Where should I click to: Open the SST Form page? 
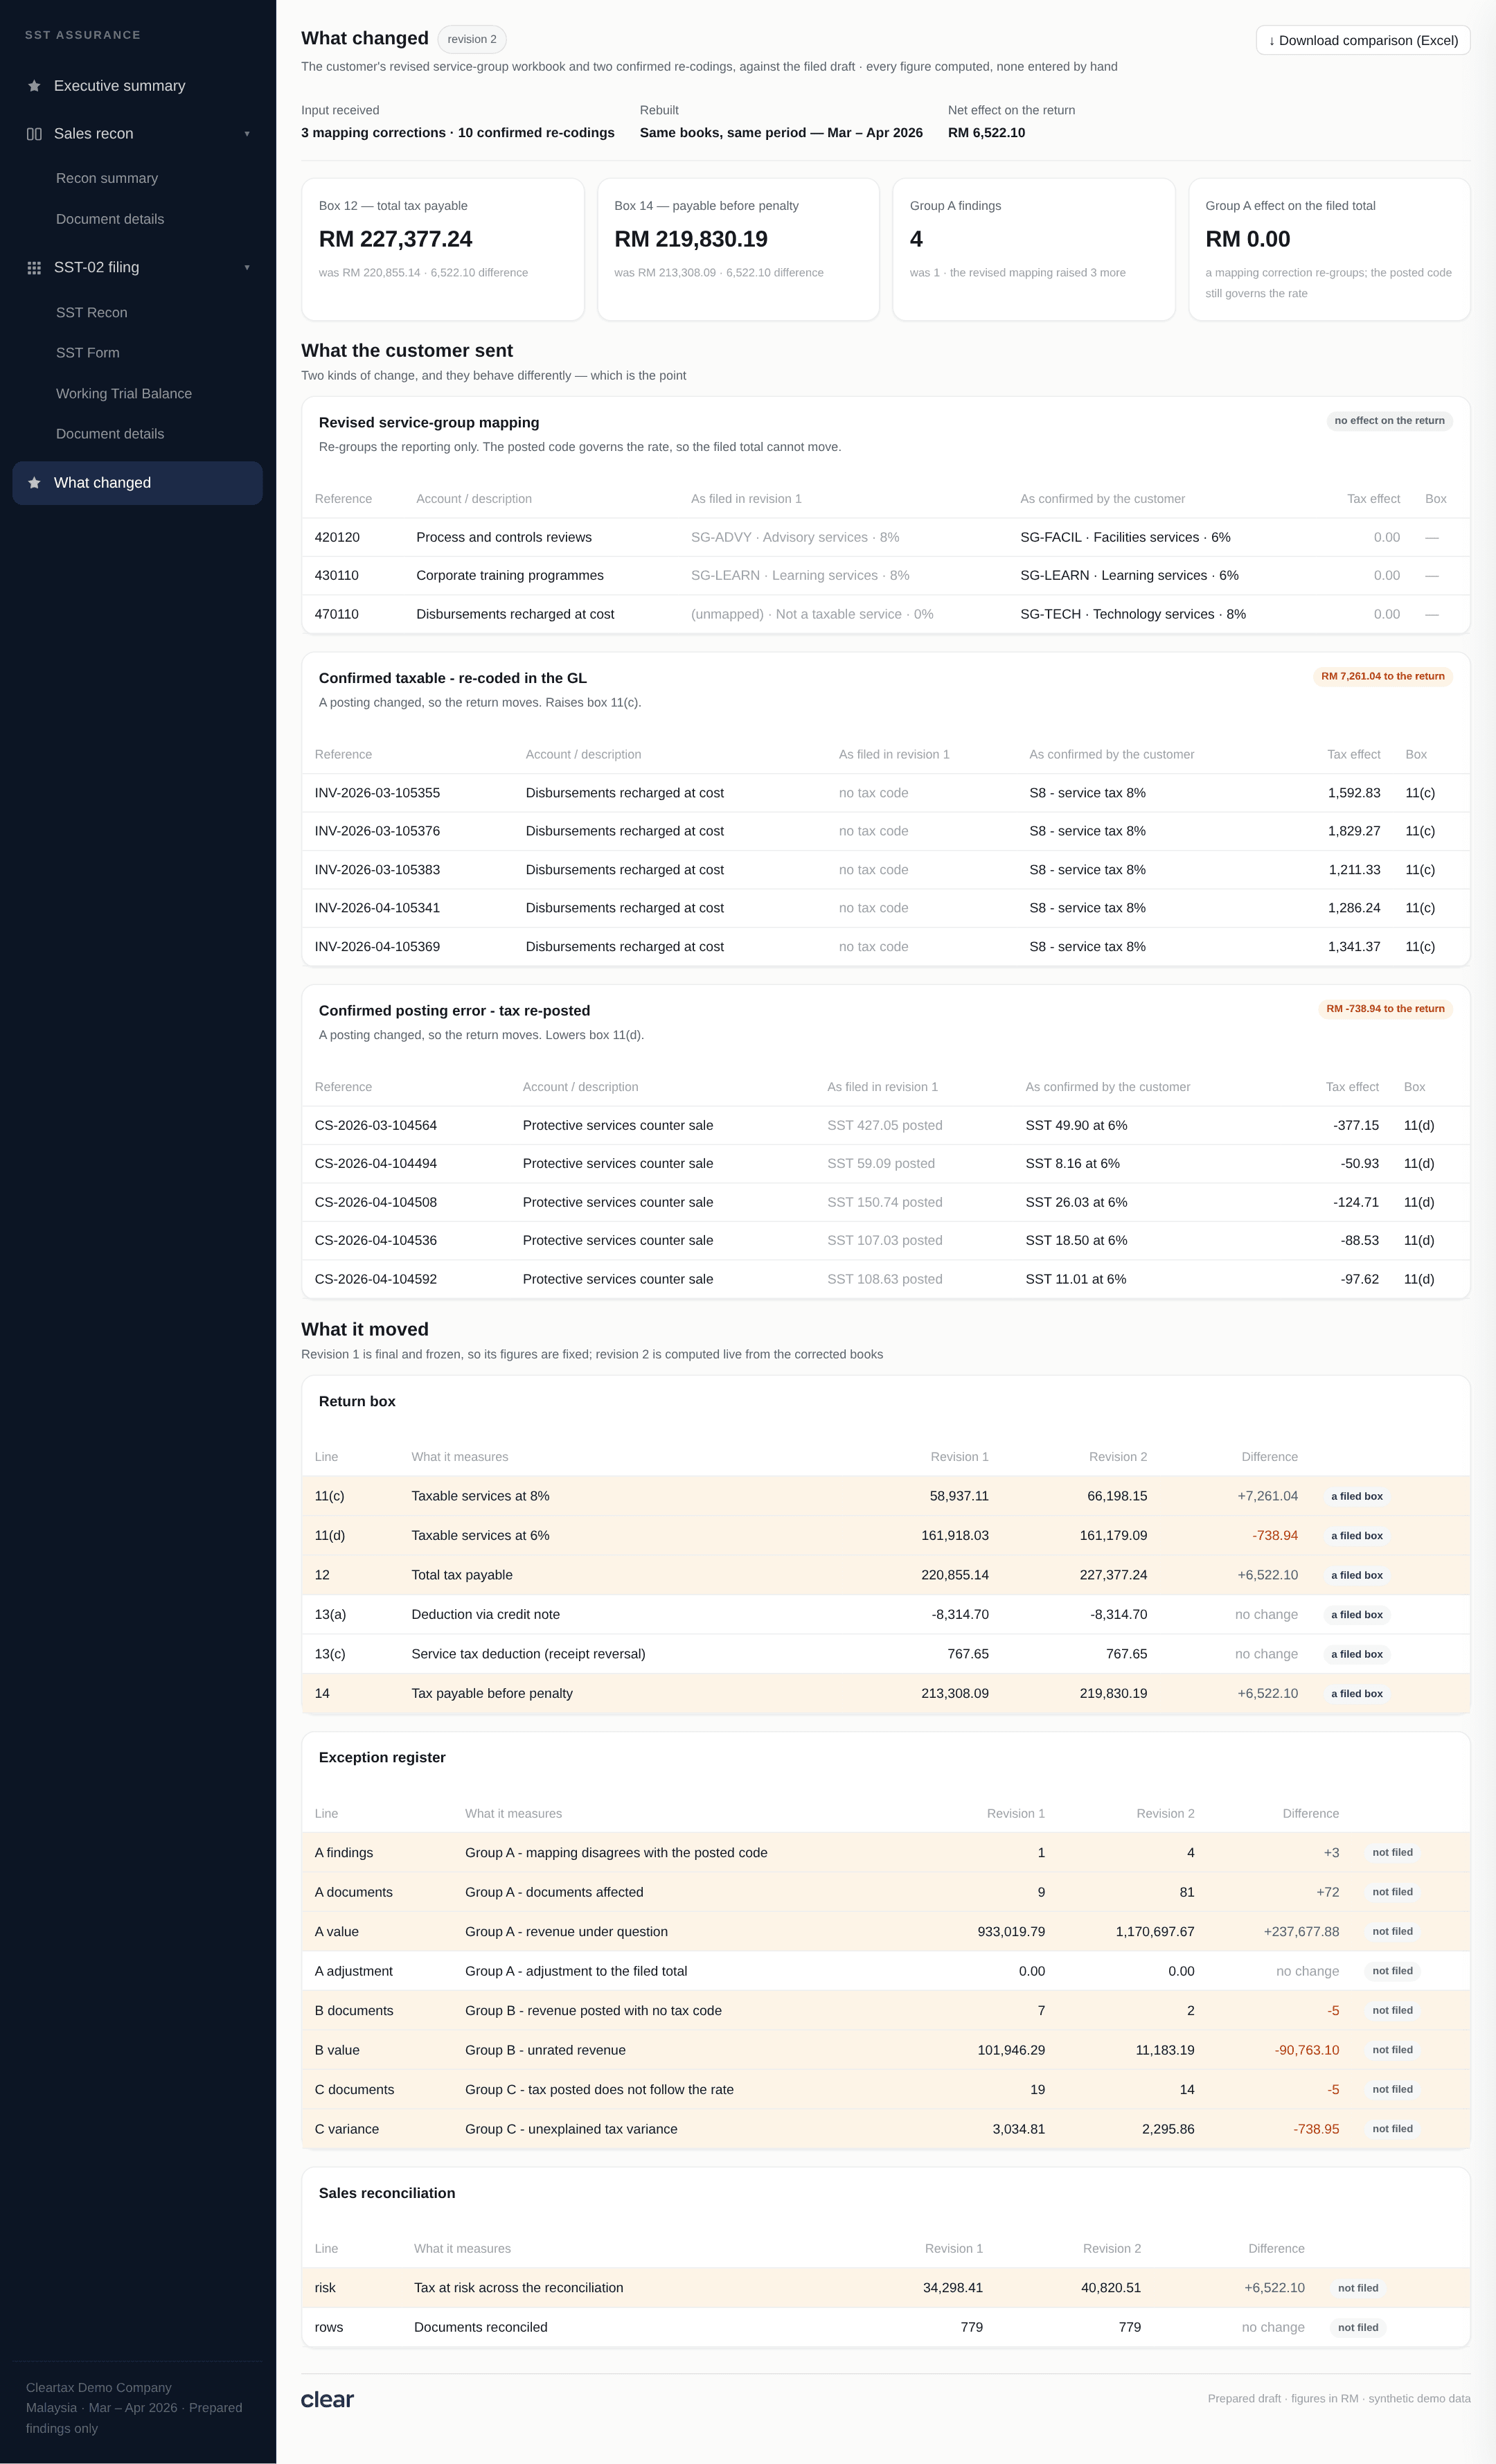(88, 353)
